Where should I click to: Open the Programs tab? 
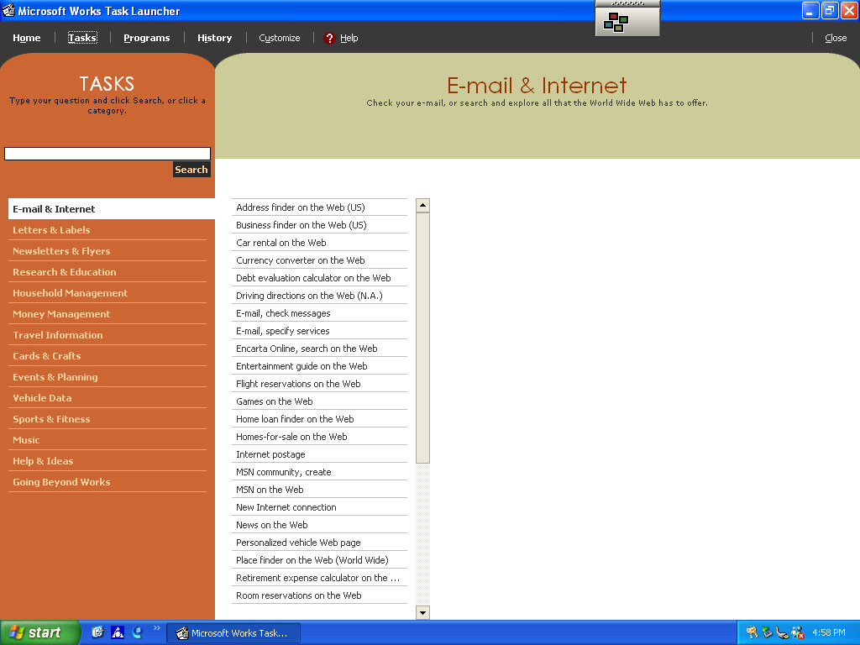pyautogui.click(x=146, y=38)
